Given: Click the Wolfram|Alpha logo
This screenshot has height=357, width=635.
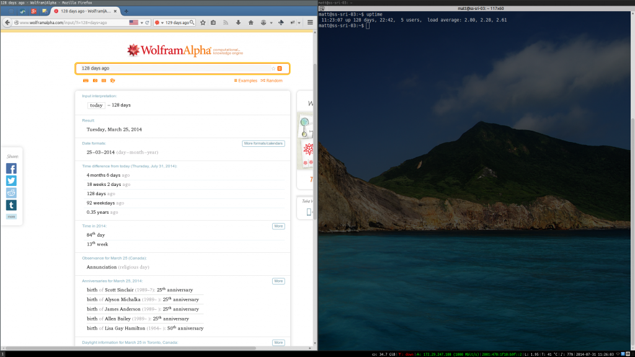Looking at the screenshot, I should point(185,50).
